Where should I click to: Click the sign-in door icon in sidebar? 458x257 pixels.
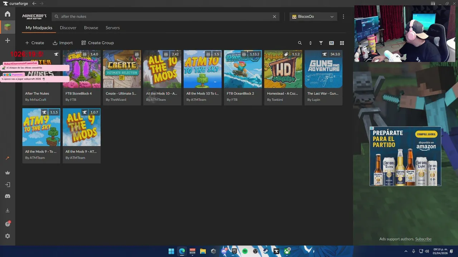pyautogui.click(x=8, y=185)
